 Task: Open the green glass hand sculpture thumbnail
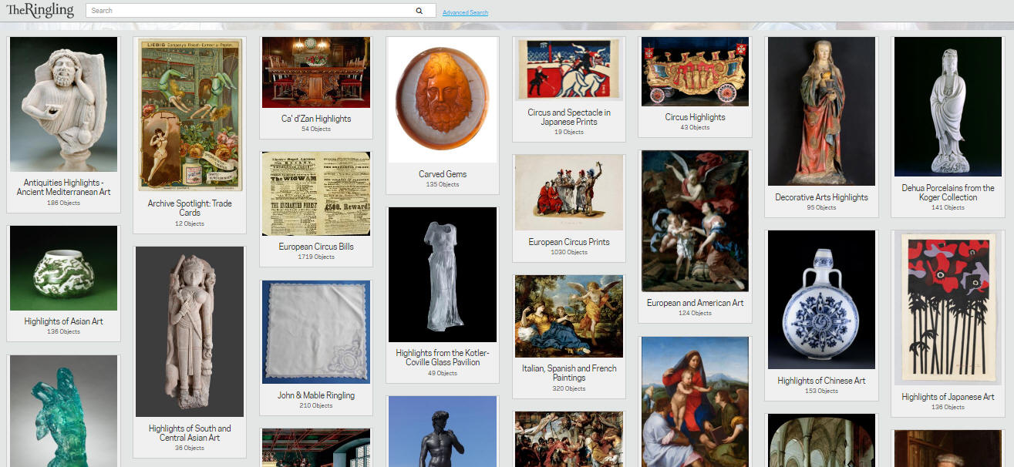(x=63, y=411)
